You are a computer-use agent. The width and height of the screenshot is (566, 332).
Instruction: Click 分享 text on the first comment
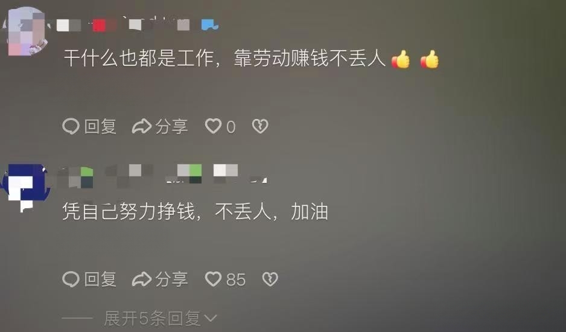[171, 126]
